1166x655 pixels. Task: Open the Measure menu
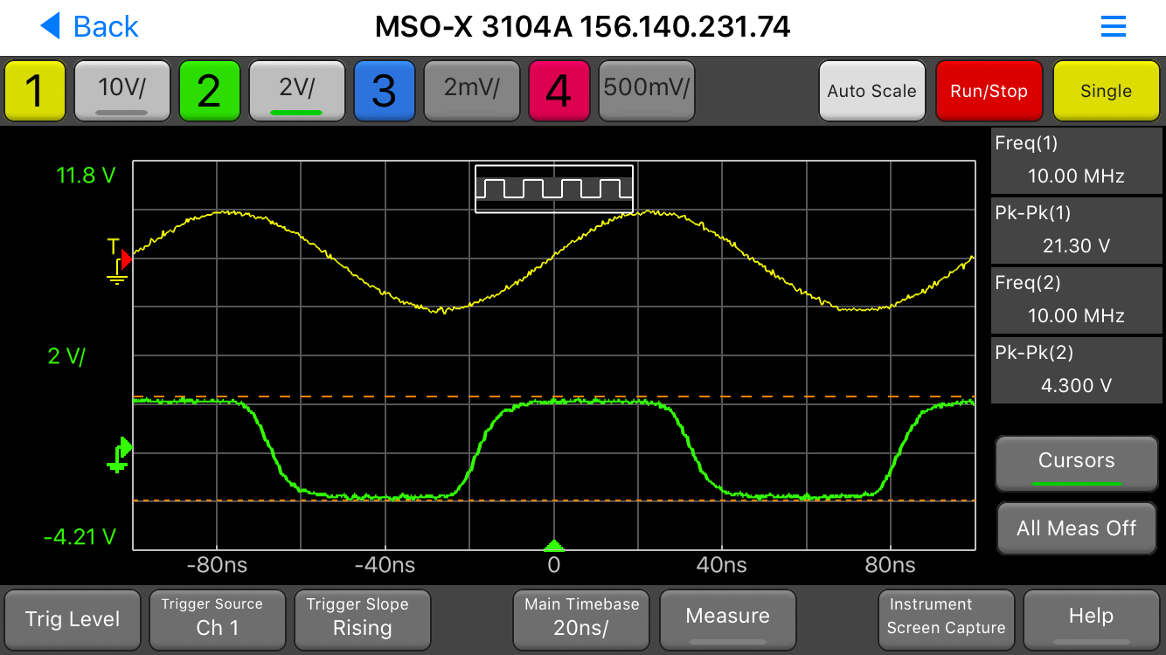pyautogui.click(x=727, y=619)
